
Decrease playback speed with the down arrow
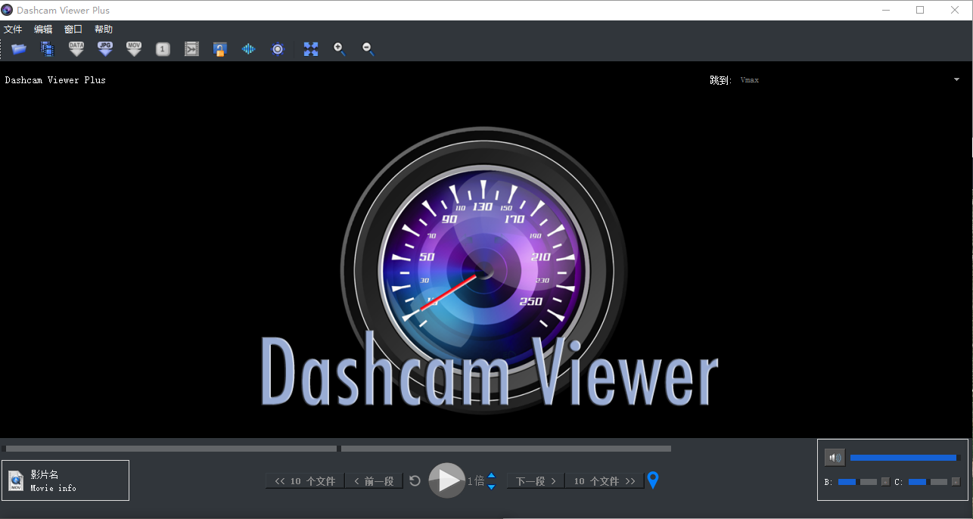pyautogui.click(x=491, y=486)
